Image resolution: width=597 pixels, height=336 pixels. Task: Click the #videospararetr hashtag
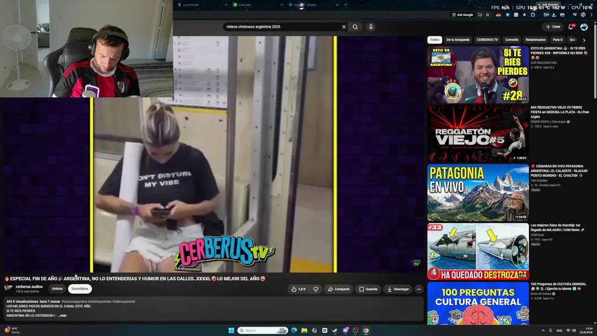124,301
